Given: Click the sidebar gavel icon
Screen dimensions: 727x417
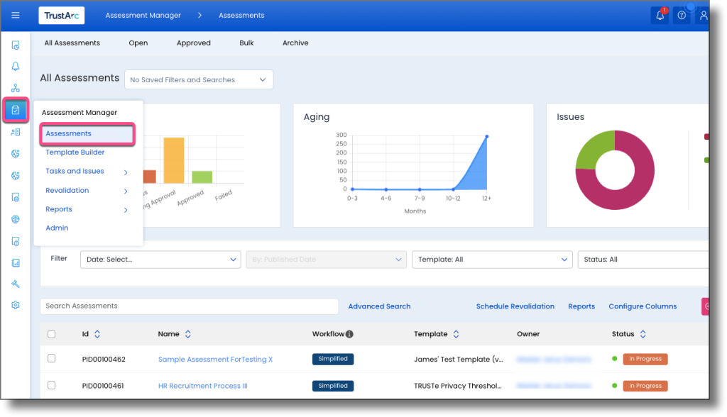Looking at the screenshot, I should point(16,284).
